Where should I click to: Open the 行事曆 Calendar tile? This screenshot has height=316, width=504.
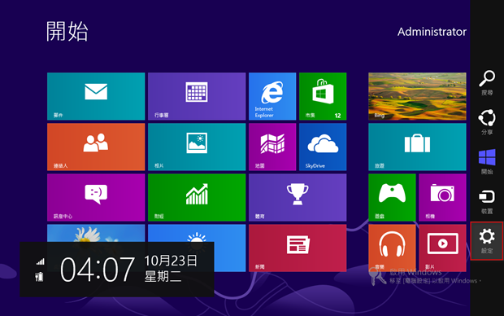click(x=197, y=96)
